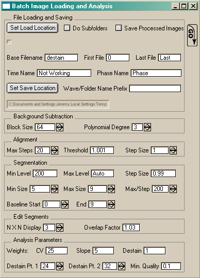The height and width of the screenshot is (278, 200).
Task: Click the First File input field
Action: pos(118,58)
